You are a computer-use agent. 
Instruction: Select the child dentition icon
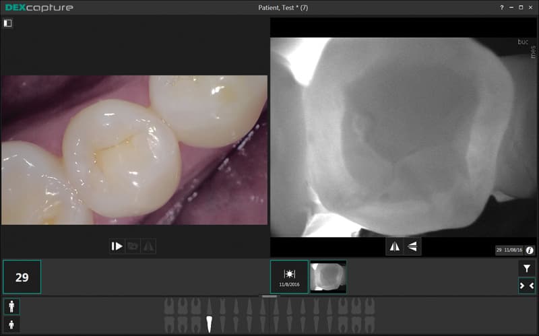click(11, 325)
